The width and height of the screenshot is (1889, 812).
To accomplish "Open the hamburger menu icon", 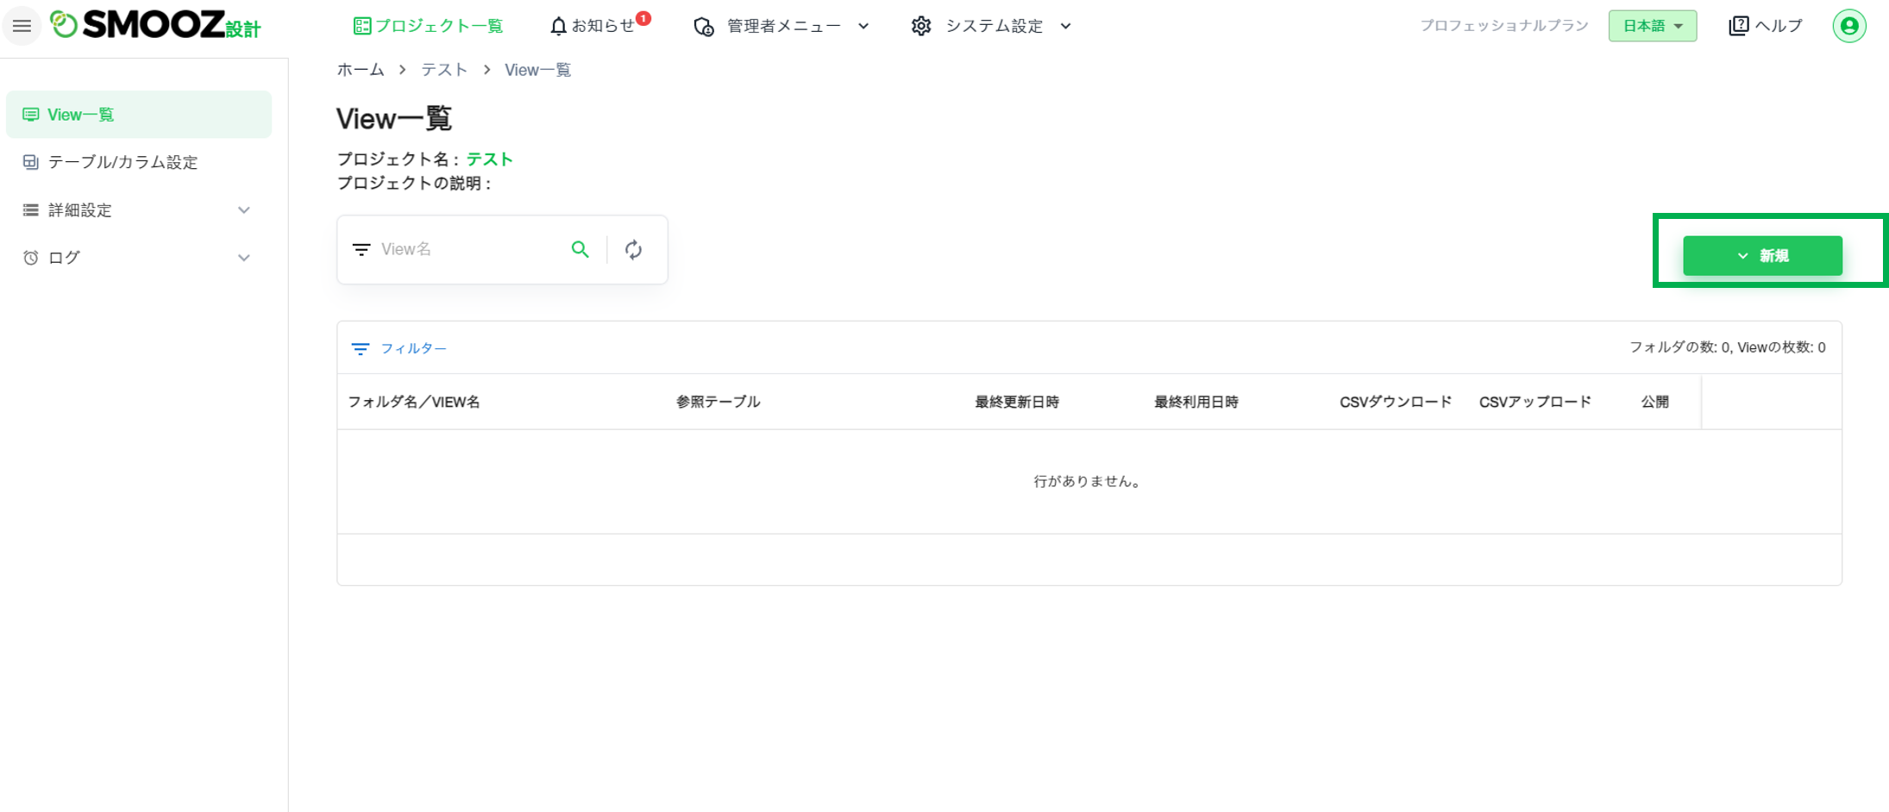I will tap(22, 26).
